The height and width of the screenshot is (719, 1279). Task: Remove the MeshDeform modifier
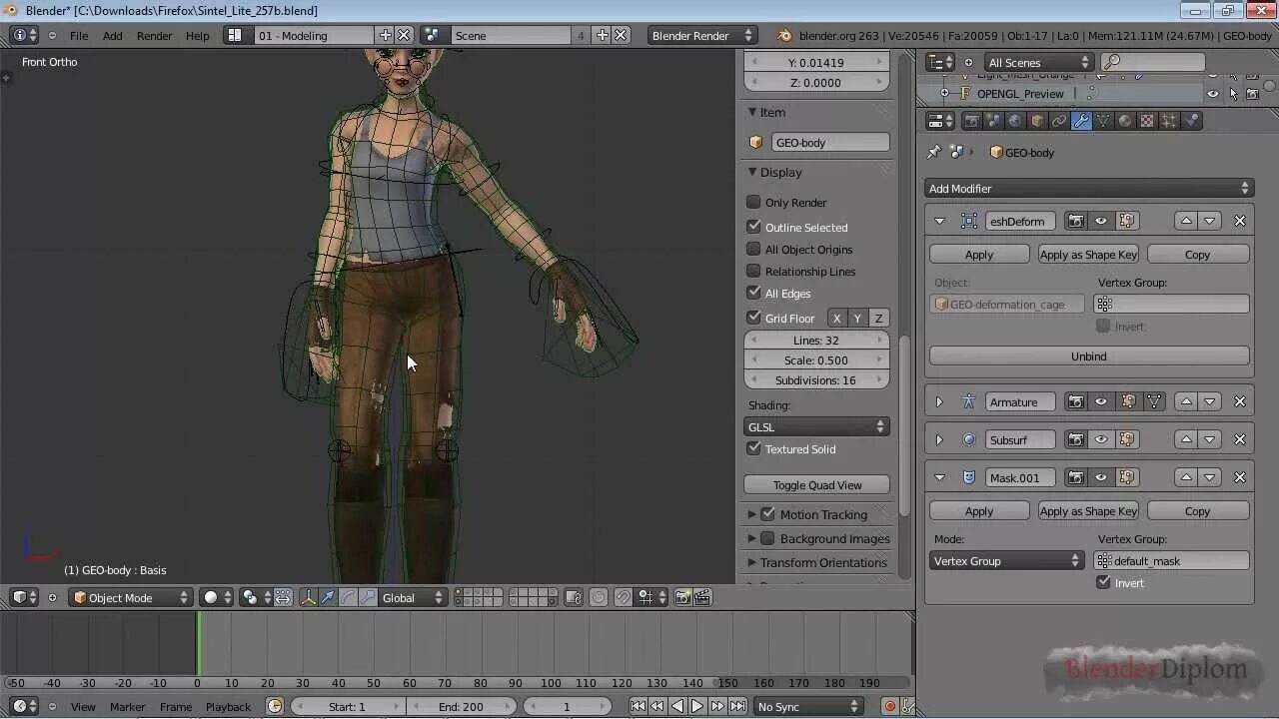click(x=1240, y=221)
